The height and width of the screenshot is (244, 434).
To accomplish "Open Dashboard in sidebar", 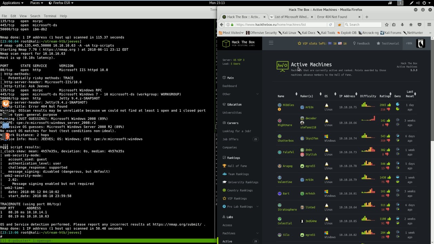I will [x=230, y=86].
